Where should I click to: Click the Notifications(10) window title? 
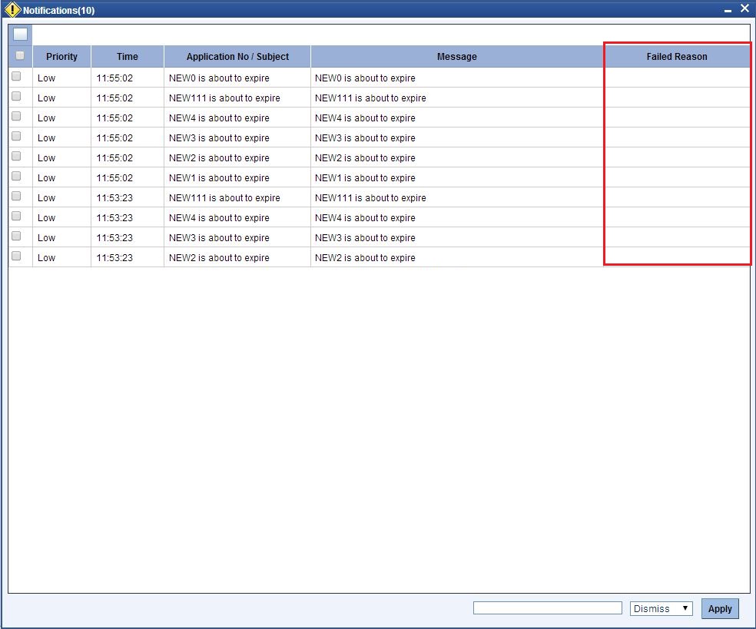point(59,10)
